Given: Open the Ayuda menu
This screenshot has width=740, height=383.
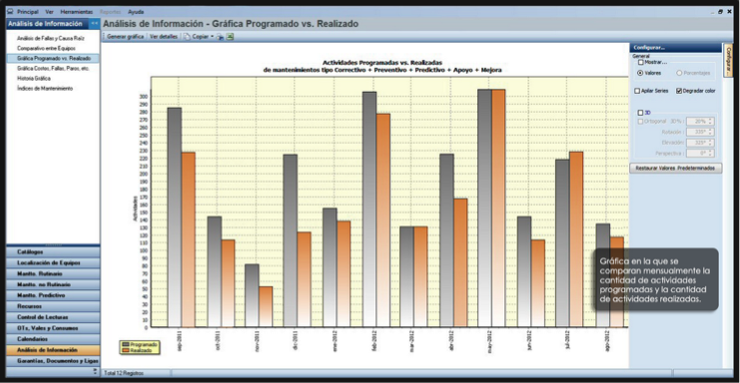Looking at the screenshot, I should [136, 12].
